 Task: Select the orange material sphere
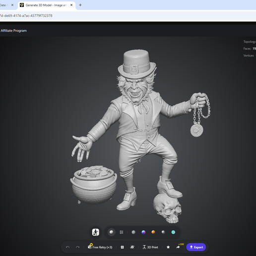153,232
